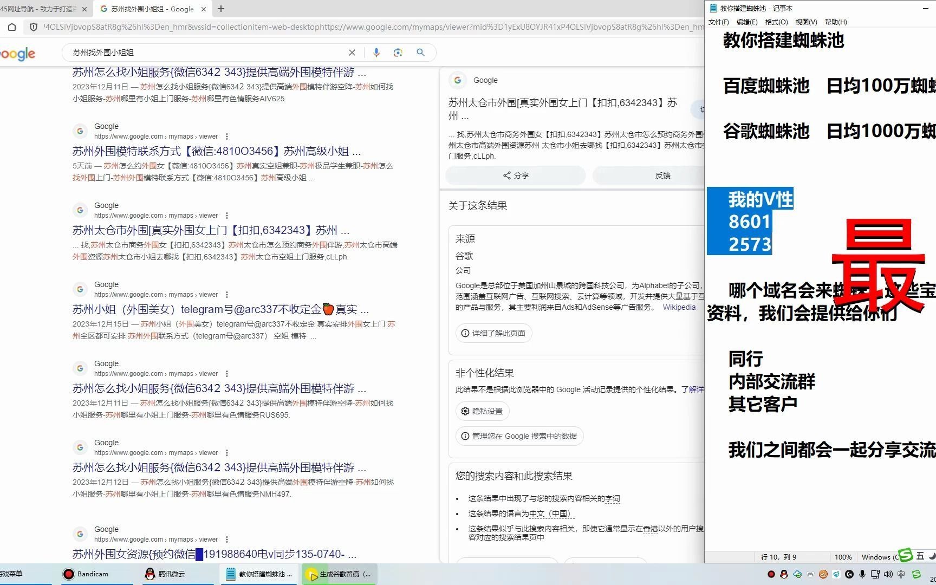Switch to 教你搭建蜘蛛池 Notepad taskbar button
The width and height of the screenshot is (936, 585).
tap(260, 574)
